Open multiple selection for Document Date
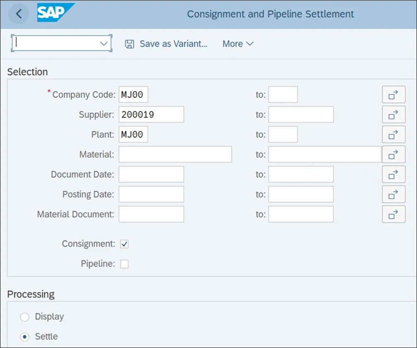The width and height of the screenshot is (417, 348). (393, 174)
